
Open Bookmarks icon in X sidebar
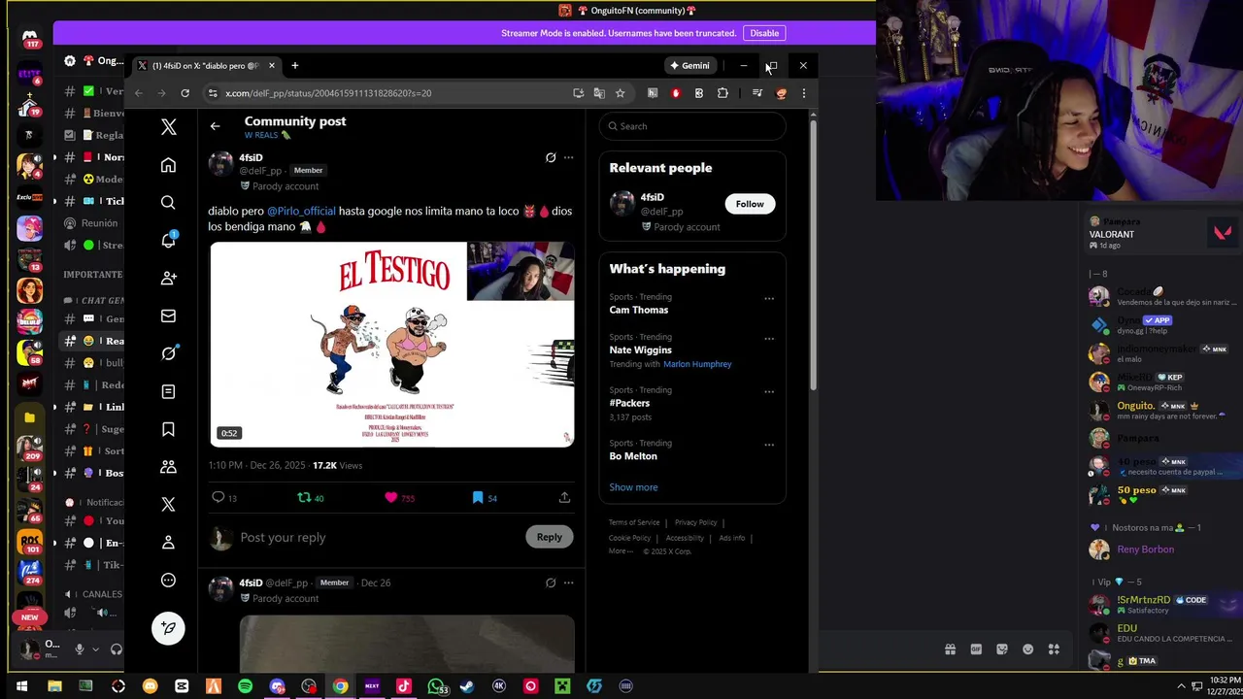pos(168,429)
